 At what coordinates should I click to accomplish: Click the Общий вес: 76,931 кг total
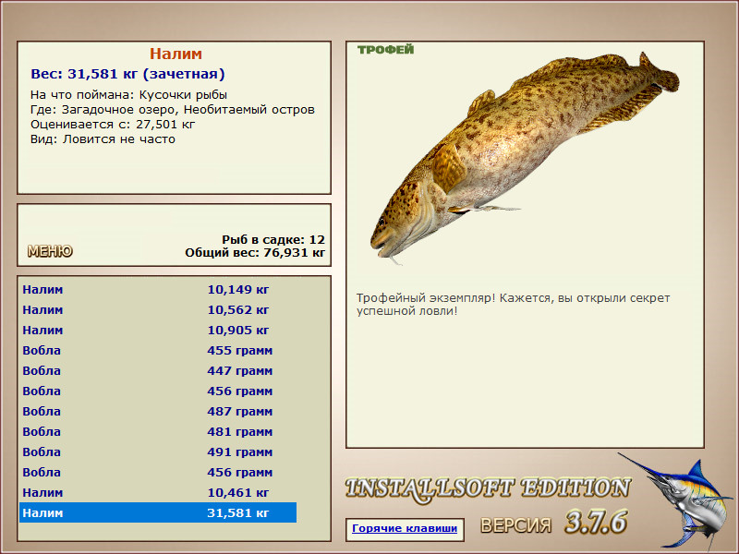[x=255, y=252]
